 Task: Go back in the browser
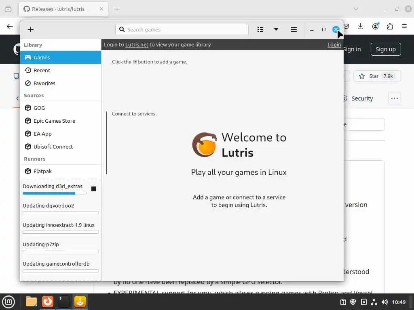click(x=10, y=26)
